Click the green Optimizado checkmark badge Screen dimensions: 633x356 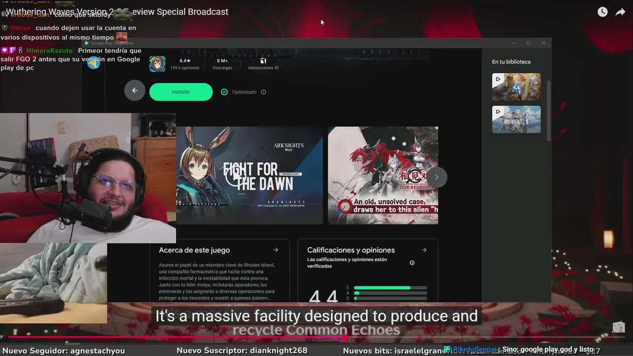click(224, 92)
